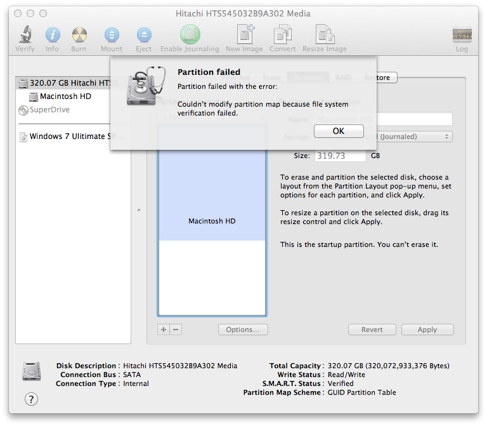Click the Size field showing 319.73
This screenshot has width=487, height=426.
pyautogui.click(x=341, y=156)
